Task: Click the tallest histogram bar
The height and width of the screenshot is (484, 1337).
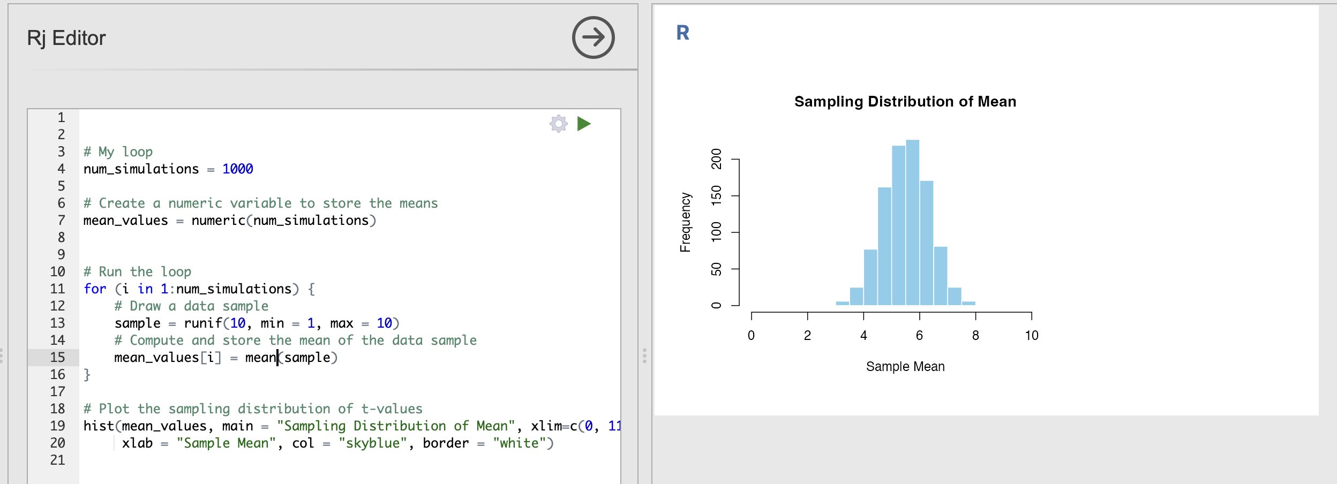Action: 912,222
